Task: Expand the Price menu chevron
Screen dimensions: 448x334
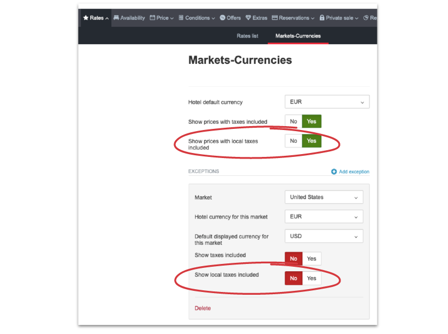Action: pyautogui.click(x=172, y=18)
